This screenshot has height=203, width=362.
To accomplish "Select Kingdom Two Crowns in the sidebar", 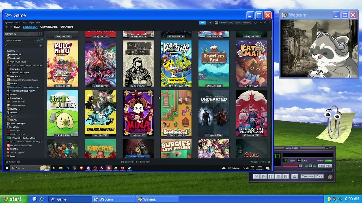I will pyautogui.click(x=20, y=73).
